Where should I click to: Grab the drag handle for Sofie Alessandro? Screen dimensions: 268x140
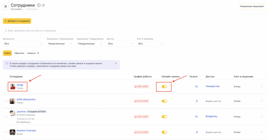(6, 101)
